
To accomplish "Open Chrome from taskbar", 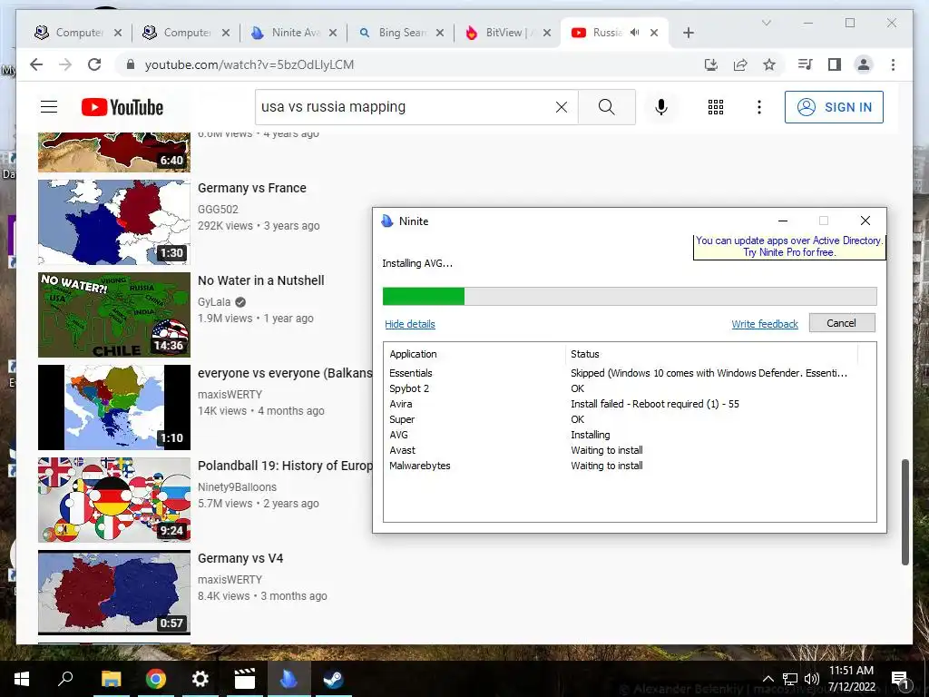I will point(156,679).
